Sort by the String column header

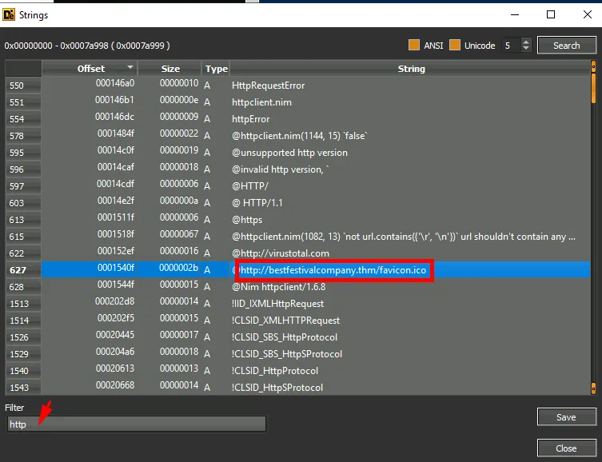pos(411,68)
